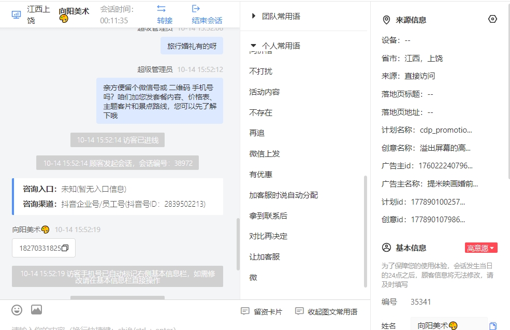Click the 留资卡片 card icon
The width and height of the screenshot is (510, 330).
pyautogui.click(x=245, y=311)
